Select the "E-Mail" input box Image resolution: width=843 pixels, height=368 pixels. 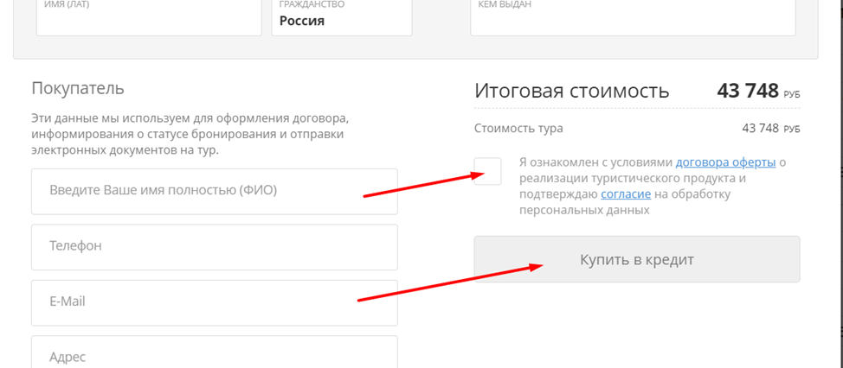[x=214, y=302]
